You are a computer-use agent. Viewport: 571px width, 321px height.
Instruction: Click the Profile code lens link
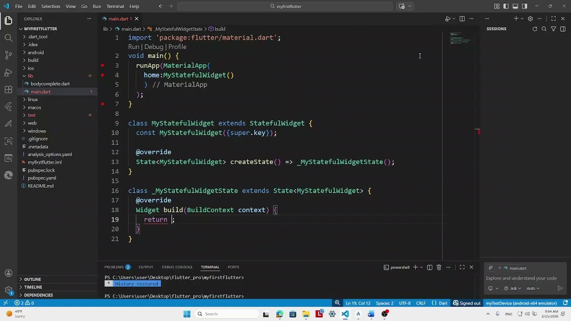177,47
